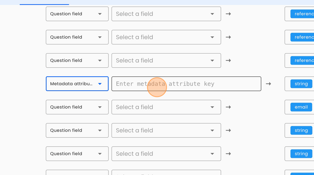The width and height of the screenshot is (314, 175).
Task: Click the "string" tag in the metadata attribute row
Action: tap(301, 84)
